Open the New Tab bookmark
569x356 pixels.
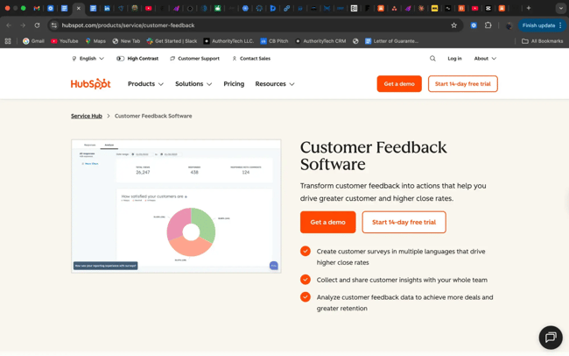[x=126, y=41]
